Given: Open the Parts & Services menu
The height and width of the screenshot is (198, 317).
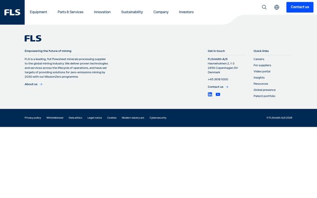Looking at the screenshot, I should click(x=70, y=12).
